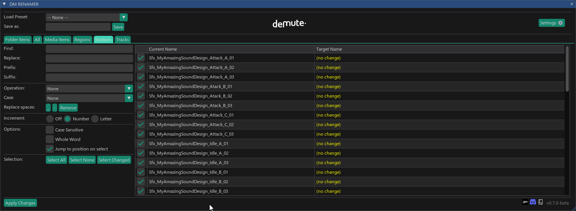Select Sfx_MyAmazingSoundDesign_Idle_A_02 name
This screenshot has height=211, width=576.
[189, 153]
